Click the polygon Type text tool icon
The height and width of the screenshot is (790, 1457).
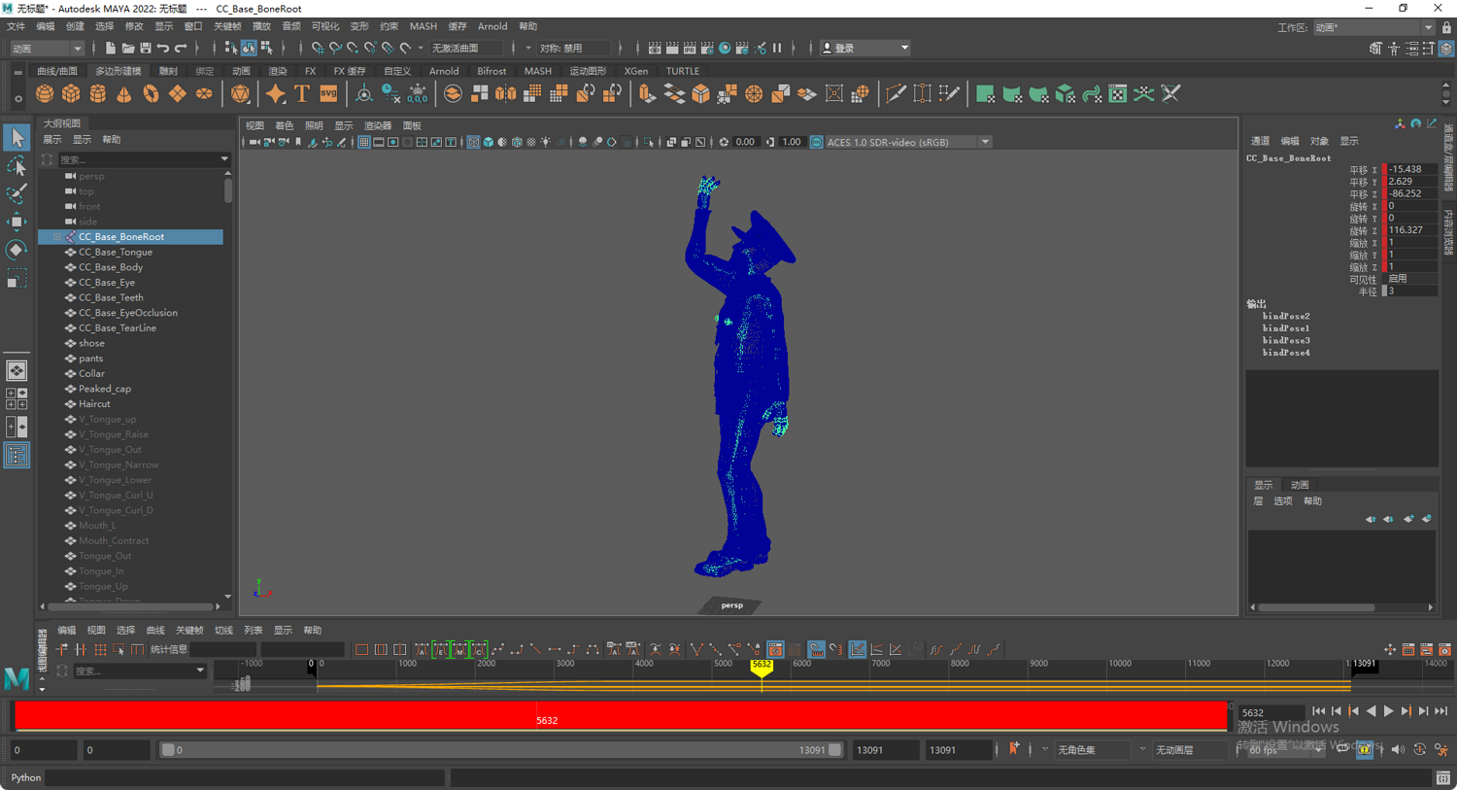point(302,94)
